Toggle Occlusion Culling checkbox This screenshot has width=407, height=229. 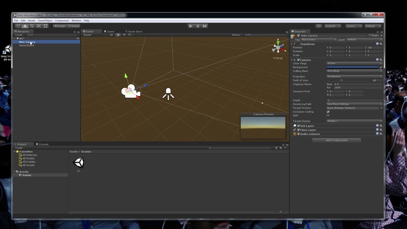(x=328, y=112)
